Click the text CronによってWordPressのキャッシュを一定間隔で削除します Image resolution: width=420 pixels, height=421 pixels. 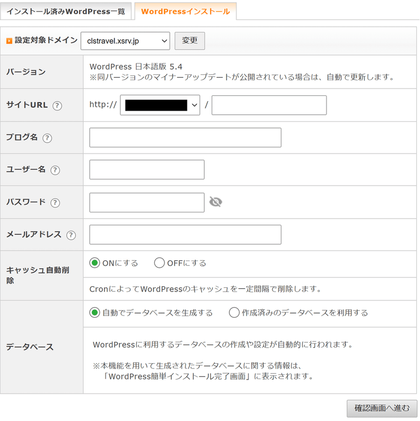point(205,289)
